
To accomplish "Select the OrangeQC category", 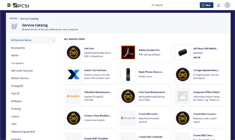I will pos(17,86).
